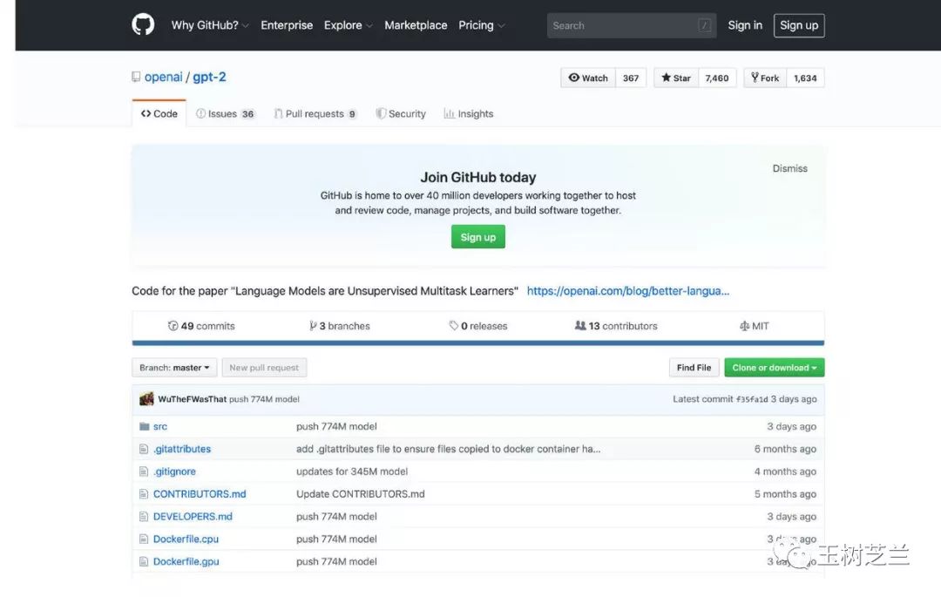Open latest commit hash f35fa1d

pyautogui.click(x=752, y=399)
